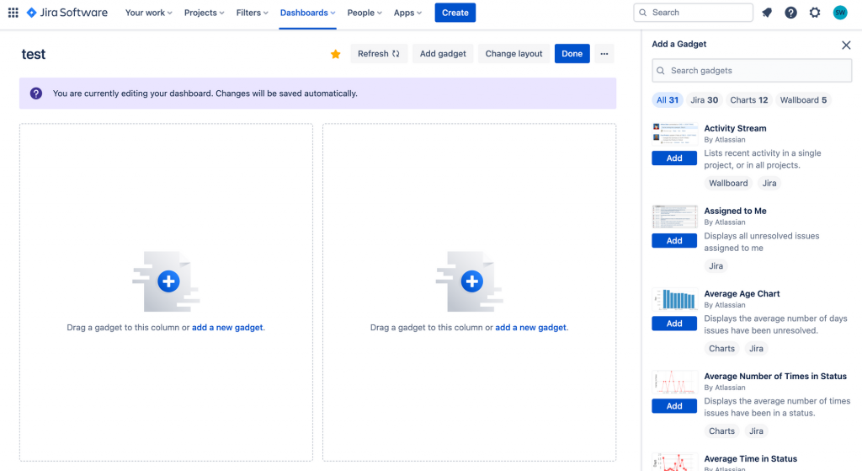Open the more actions ellipsis button
Screen dimensions: 862x471
tap(604, 54)
